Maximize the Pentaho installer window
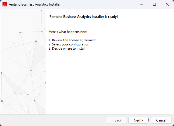 coord(154,4)
